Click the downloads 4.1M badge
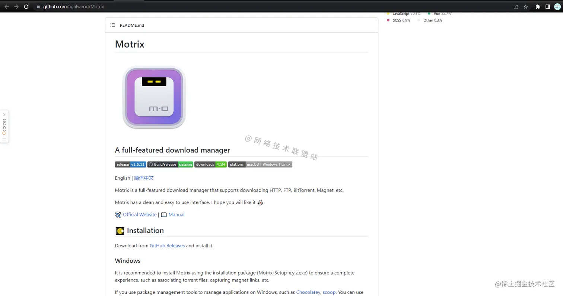 (x=210, y=165)
